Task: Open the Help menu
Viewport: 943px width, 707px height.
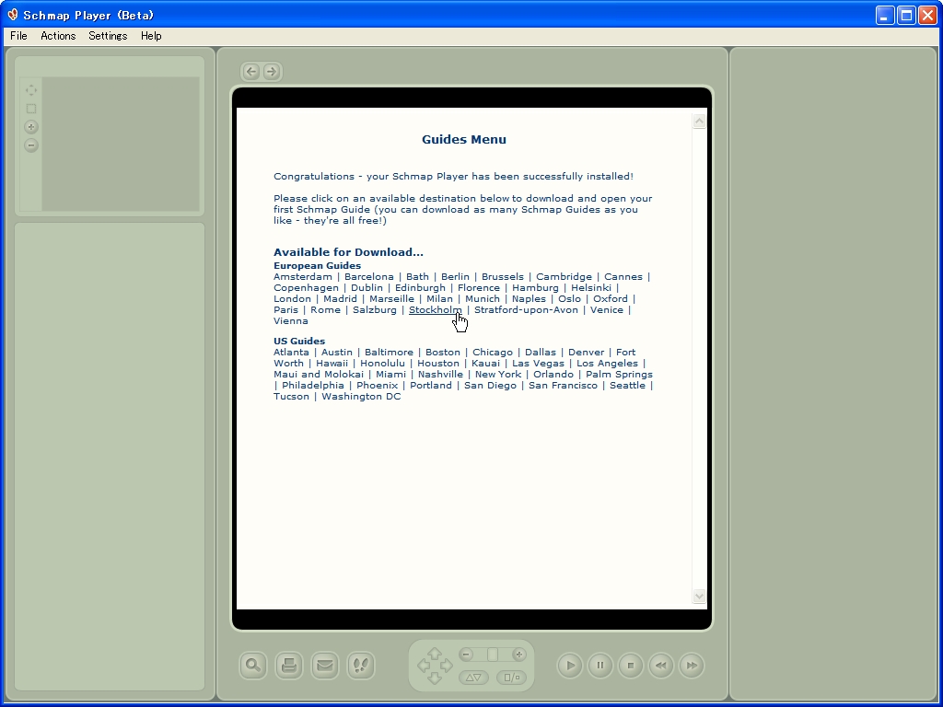Action: (x=151, y=36)
